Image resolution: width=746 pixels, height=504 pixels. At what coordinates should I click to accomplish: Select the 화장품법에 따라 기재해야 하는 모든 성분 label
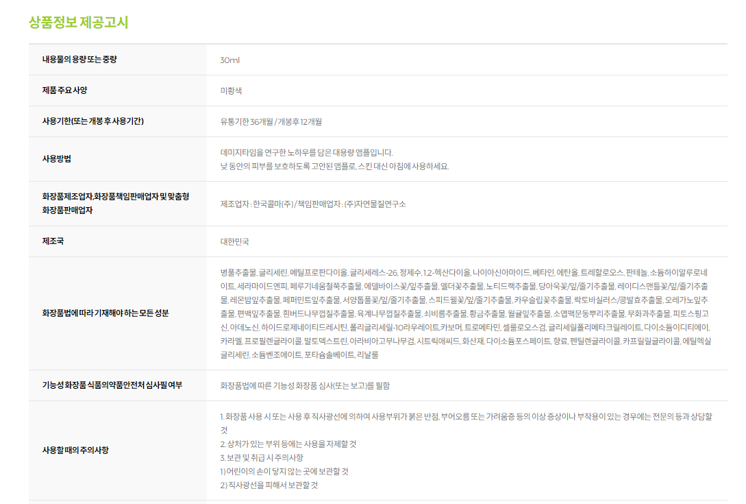105,313
